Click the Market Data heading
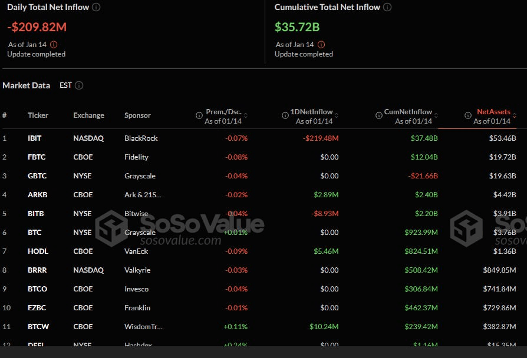Screen dimensions: 527x358 pyautogui.click(x=26, y=85)
